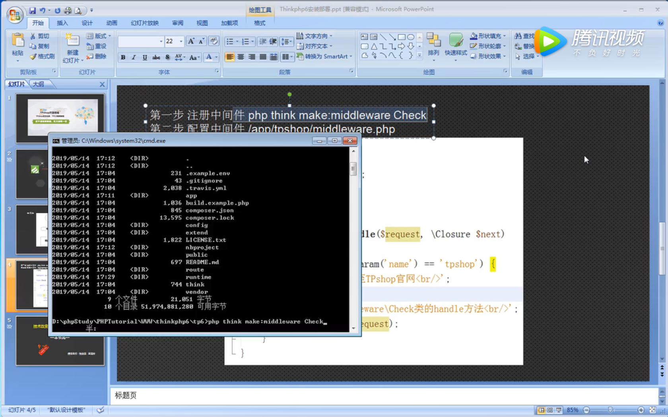The width and height of the screenshot is (668, 417).
Task: Select the triangle shape in gallery
Action: pos(374,46)
